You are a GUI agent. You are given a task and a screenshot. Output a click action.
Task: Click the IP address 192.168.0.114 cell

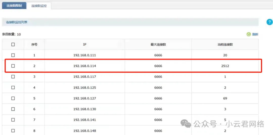tap(85, 66)
